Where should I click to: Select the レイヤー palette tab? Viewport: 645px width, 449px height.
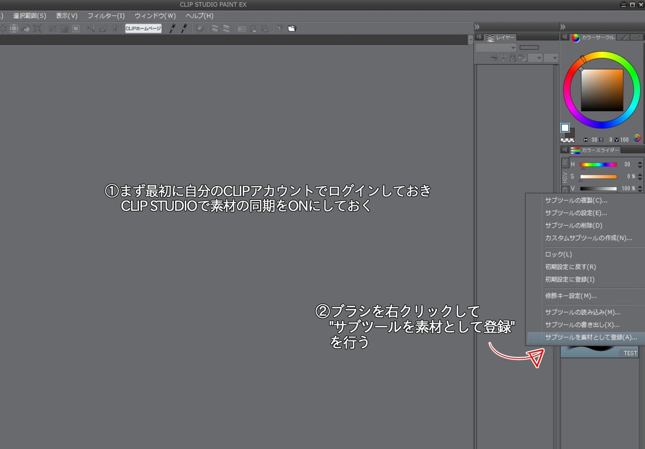[x=500, y=37]
